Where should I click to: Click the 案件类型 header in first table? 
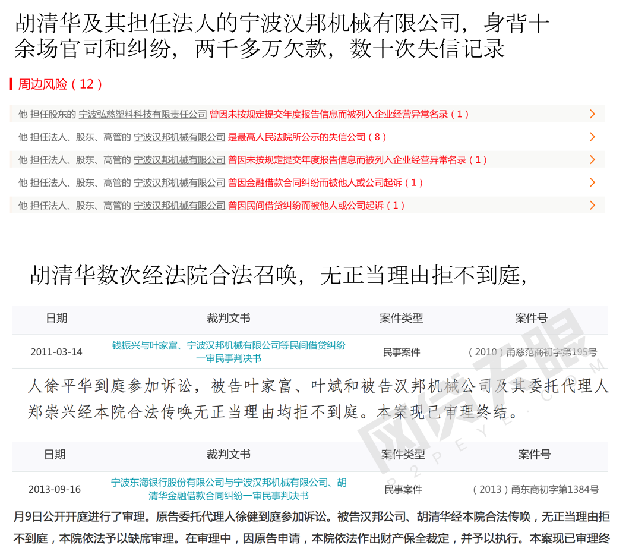tap(402, 319)
